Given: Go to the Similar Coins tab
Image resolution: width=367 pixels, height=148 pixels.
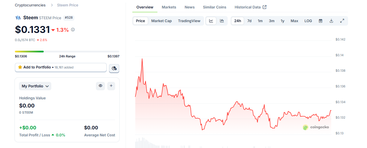Looking at the screenshot, I should [215, 7].
